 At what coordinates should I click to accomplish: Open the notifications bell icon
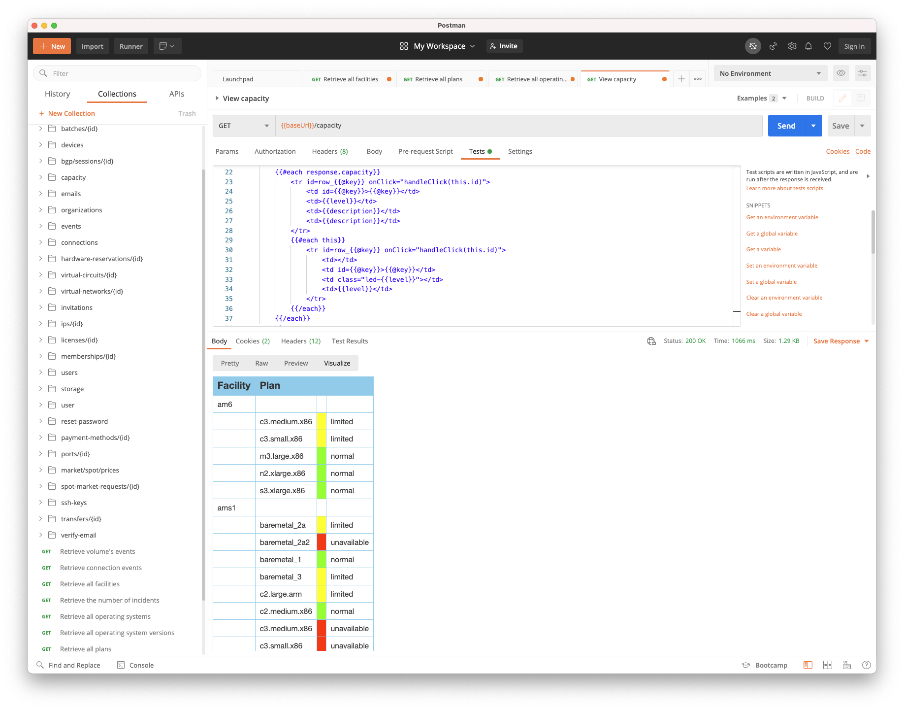[x=808, y=46]
